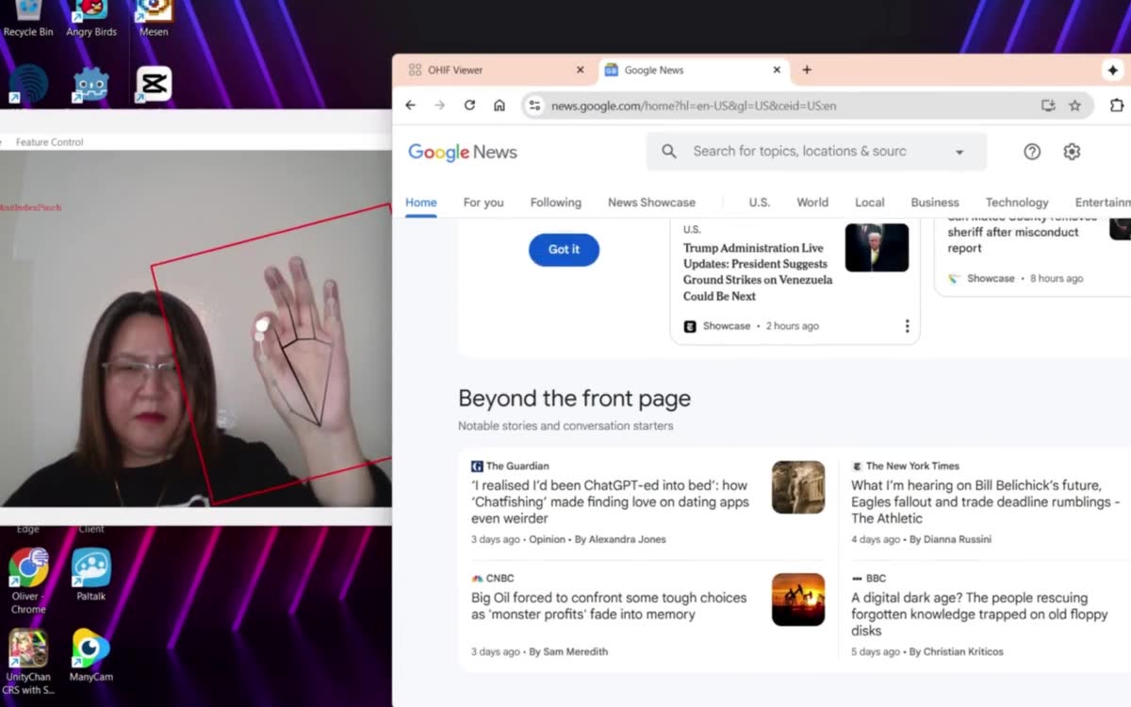Go forward in Chrome browser

click(x=439, y=106)
